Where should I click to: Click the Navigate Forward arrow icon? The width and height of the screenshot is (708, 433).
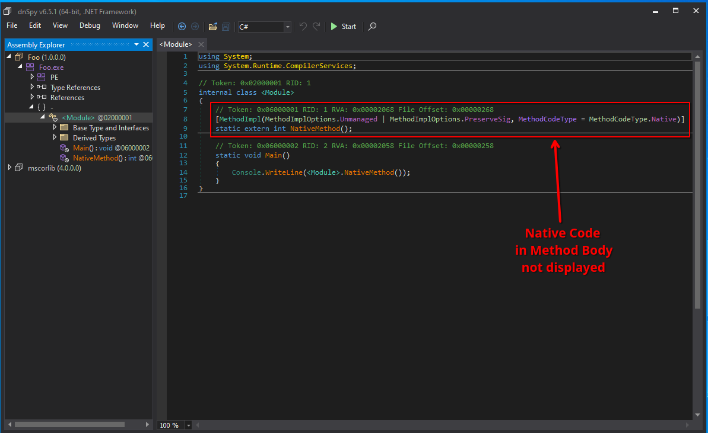(x=195, y=26)
